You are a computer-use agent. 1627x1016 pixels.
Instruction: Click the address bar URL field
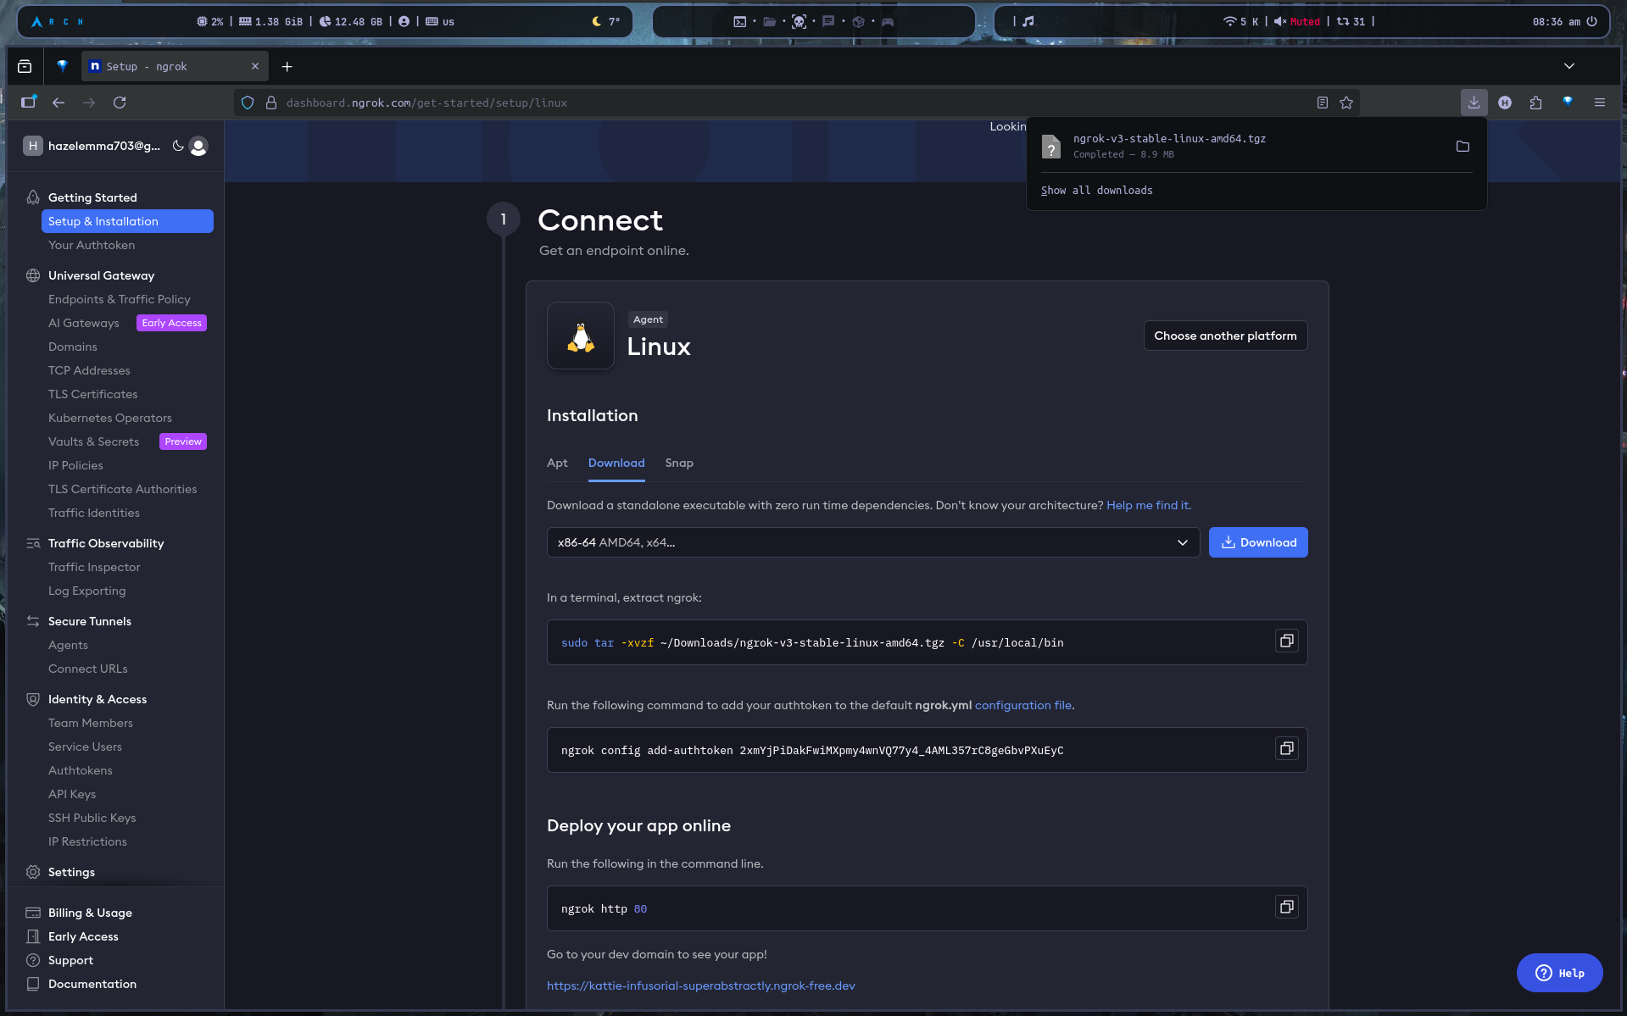click(763, 103)
